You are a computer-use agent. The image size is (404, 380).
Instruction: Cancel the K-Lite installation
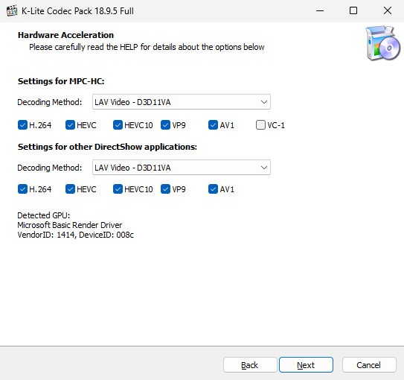click(369, 365)
